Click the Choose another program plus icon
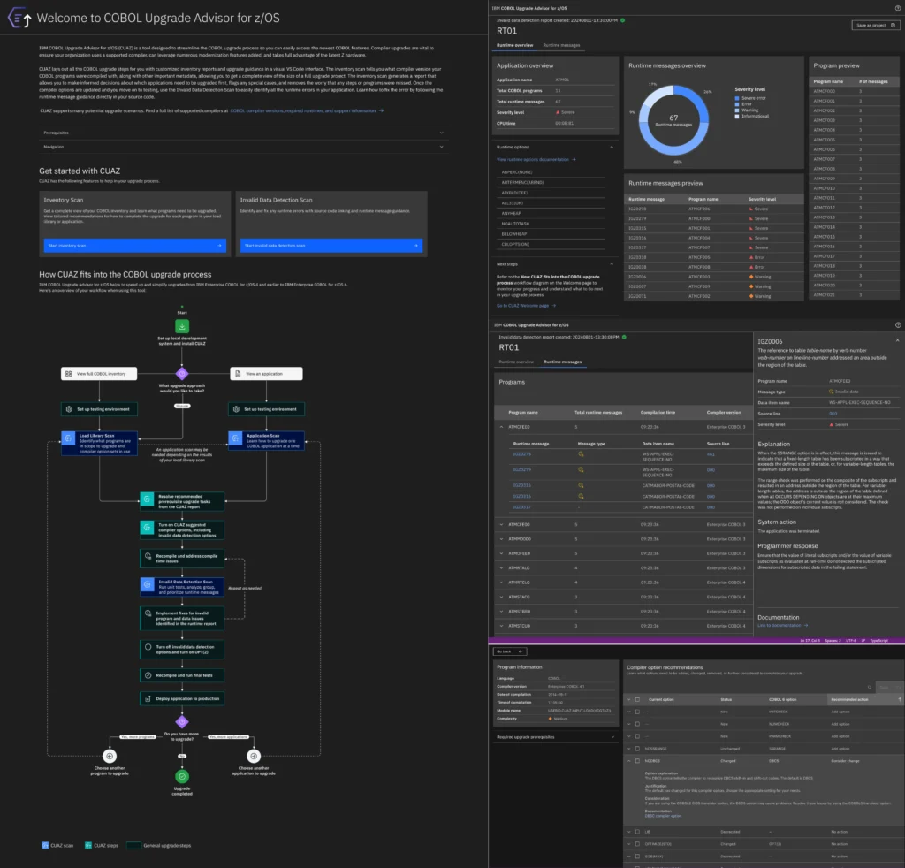 pyautogui.click(x=109, y=756)
